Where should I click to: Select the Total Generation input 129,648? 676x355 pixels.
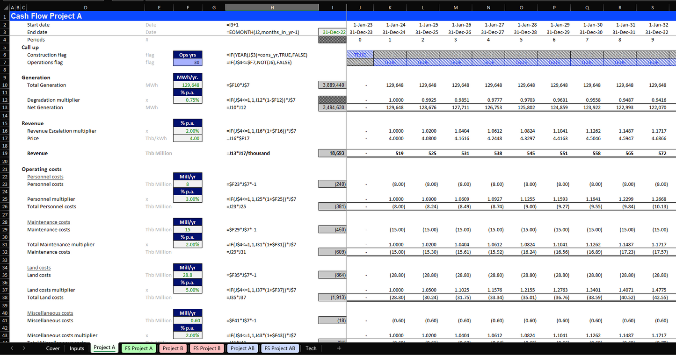click(188, 85)
